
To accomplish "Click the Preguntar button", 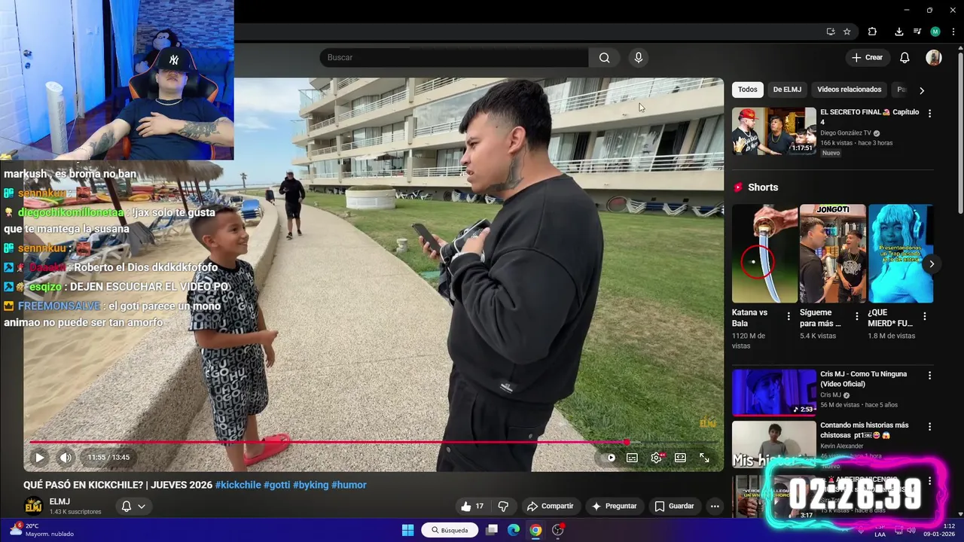I will (614, 506).
